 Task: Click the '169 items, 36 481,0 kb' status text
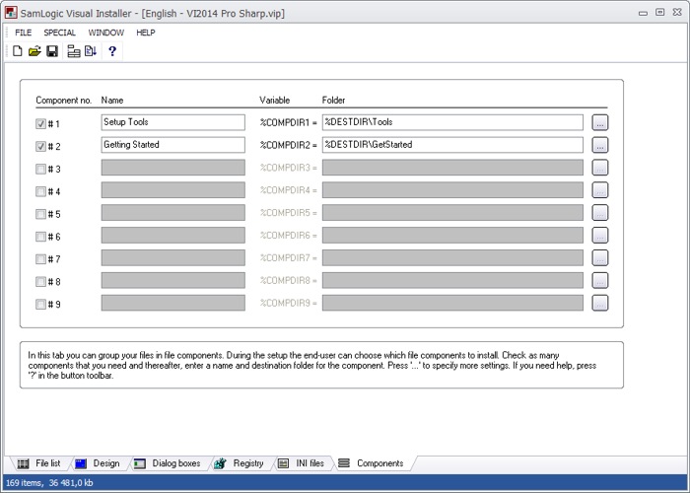[49, 483]
